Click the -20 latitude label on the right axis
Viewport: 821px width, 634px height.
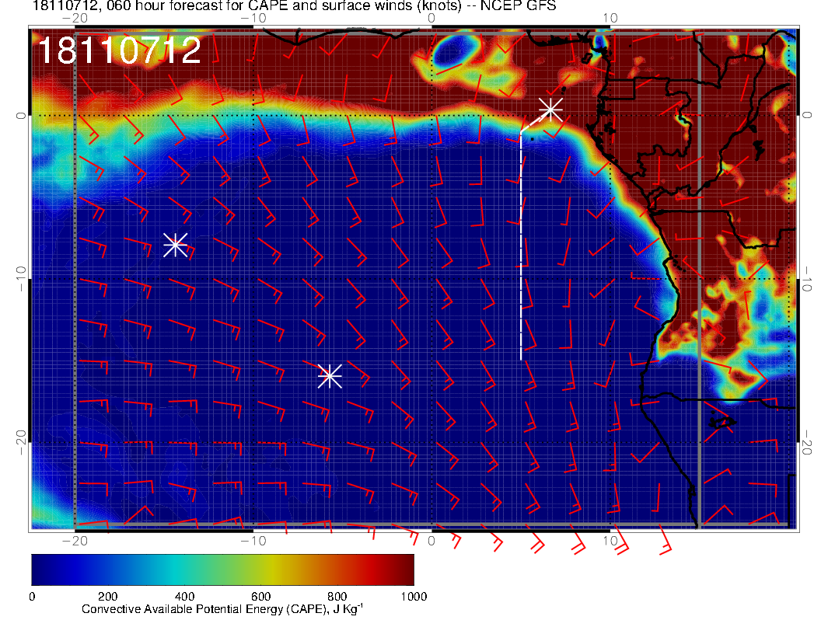point(809,443)
